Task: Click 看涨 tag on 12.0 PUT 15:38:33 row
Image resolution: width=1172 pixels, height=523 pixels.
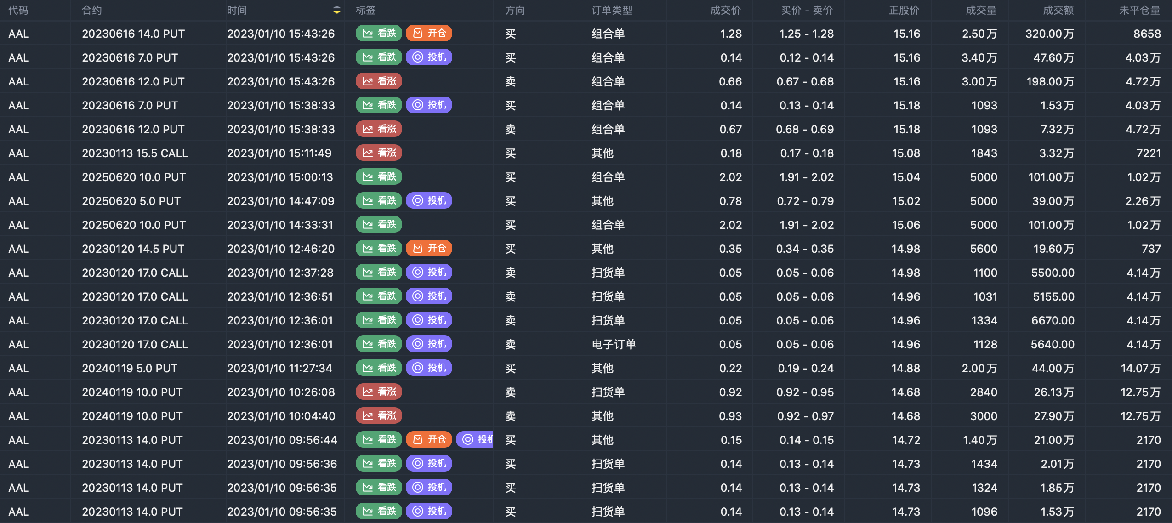Action: 379,129
